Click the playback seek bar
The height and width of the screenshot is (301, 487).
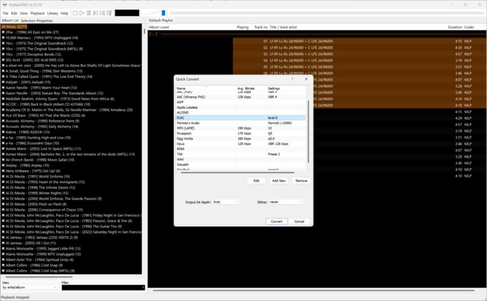[327, 13]
